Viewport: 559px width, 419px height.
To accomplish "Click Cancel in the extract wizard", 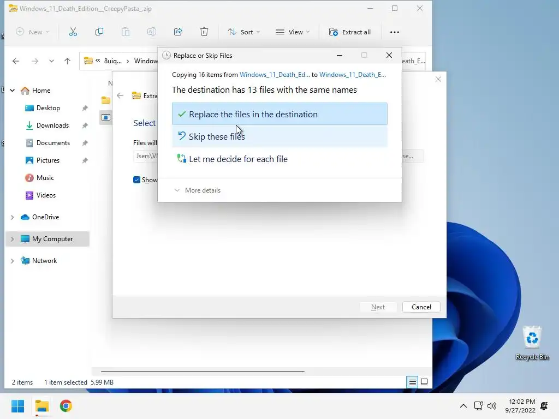I will click(x=421, y=307).
